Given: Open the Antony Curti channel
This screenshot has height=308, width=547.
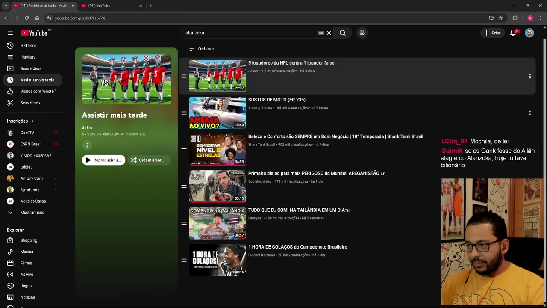Looking at the screenshot, I should pos(33,178).
